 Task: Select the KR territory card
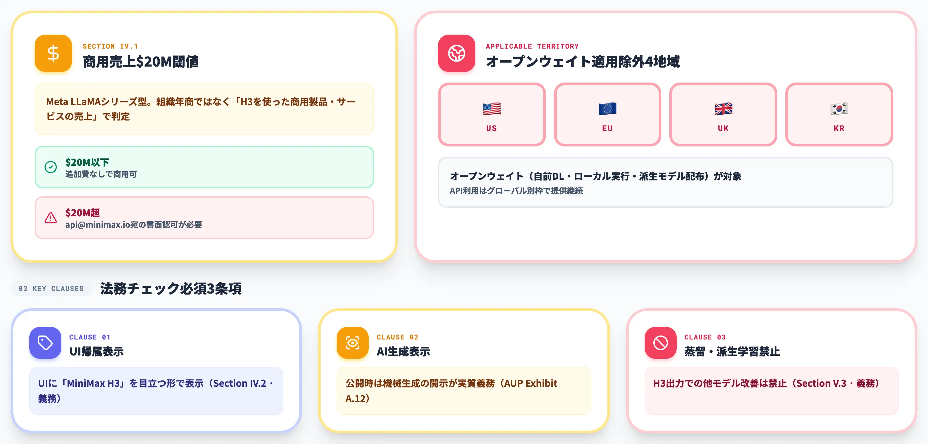(x=839, y=114)
